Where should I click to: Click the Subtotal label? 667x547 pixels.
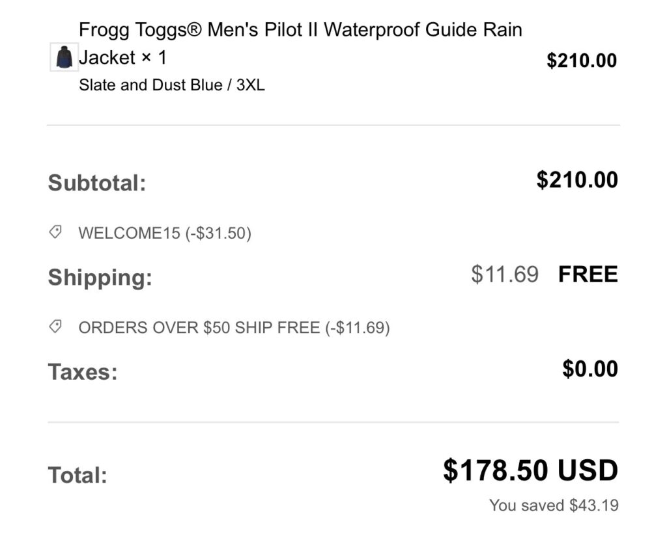(97, 183)
